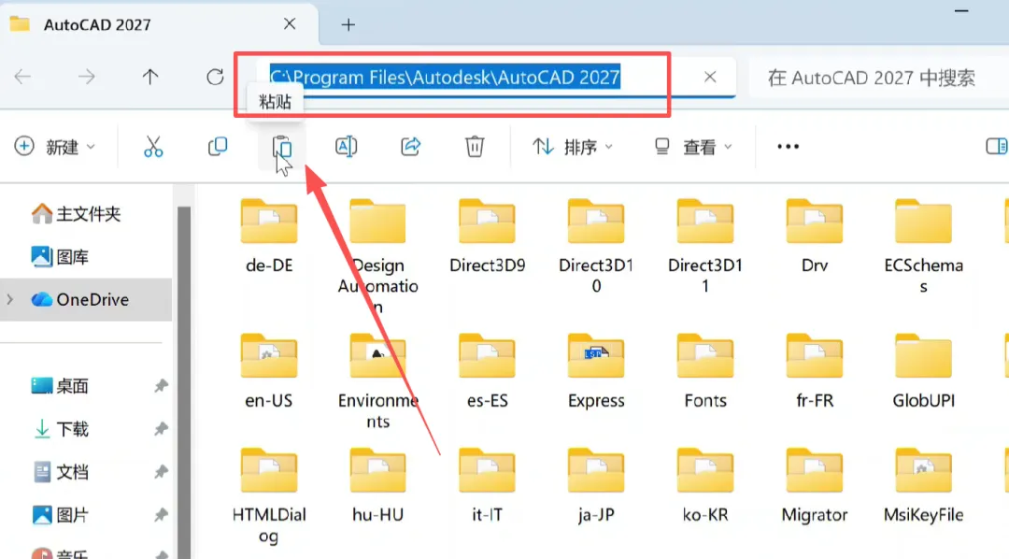
Task: Open the 查看 (View) dropdown
Action: [x=693, y=147]
